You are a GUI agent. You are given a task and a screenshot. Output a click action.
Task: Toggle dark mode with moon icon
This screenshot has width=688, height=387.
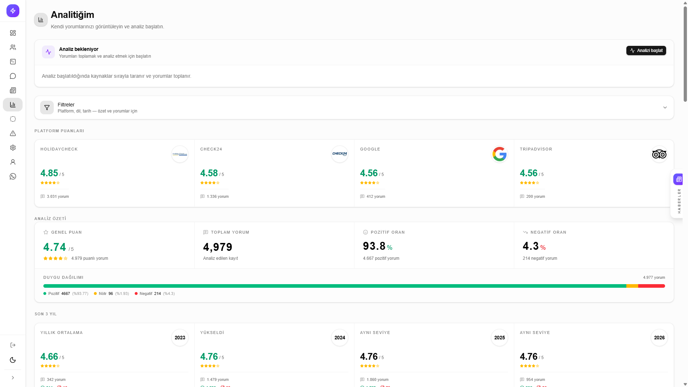tap(13, 360)
